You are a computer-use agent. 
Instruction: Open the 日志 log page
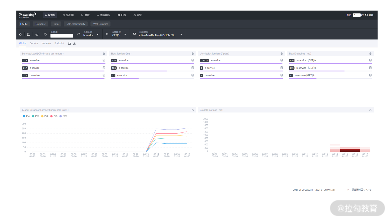122,15
